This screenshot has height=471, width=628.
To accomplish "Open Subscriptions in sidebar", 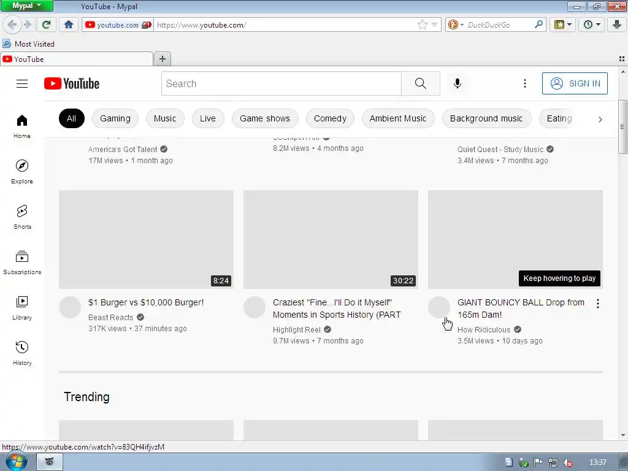I will click(x=22, y=262).
